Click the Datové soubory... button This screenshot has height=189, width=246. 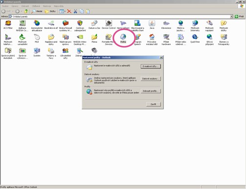[151, 79]
